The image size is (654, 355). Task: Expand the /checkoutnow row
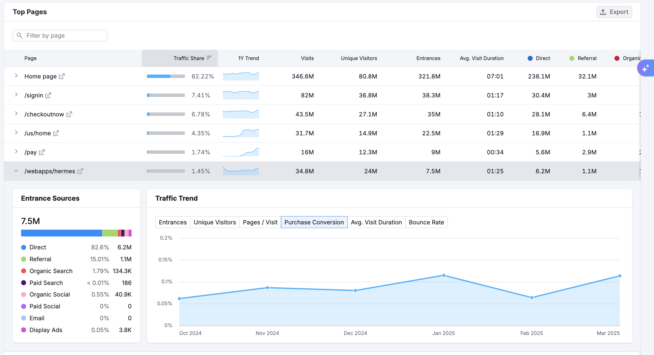tap(16, 114)
